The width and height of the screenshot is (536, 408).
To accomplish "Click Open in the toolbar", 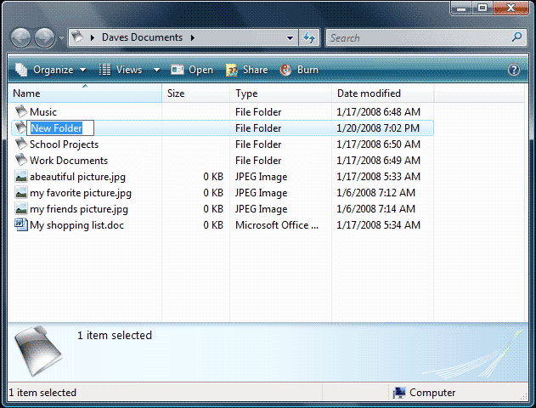I will click(x=192, y=70).
